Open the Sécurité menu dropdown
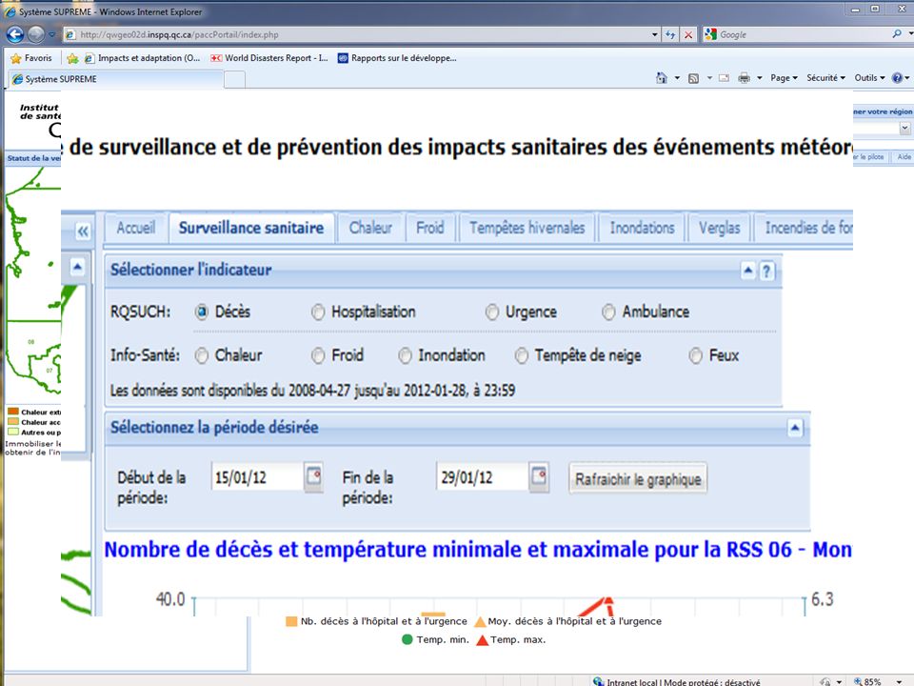The image size is (914, 686). pos(825,77)
